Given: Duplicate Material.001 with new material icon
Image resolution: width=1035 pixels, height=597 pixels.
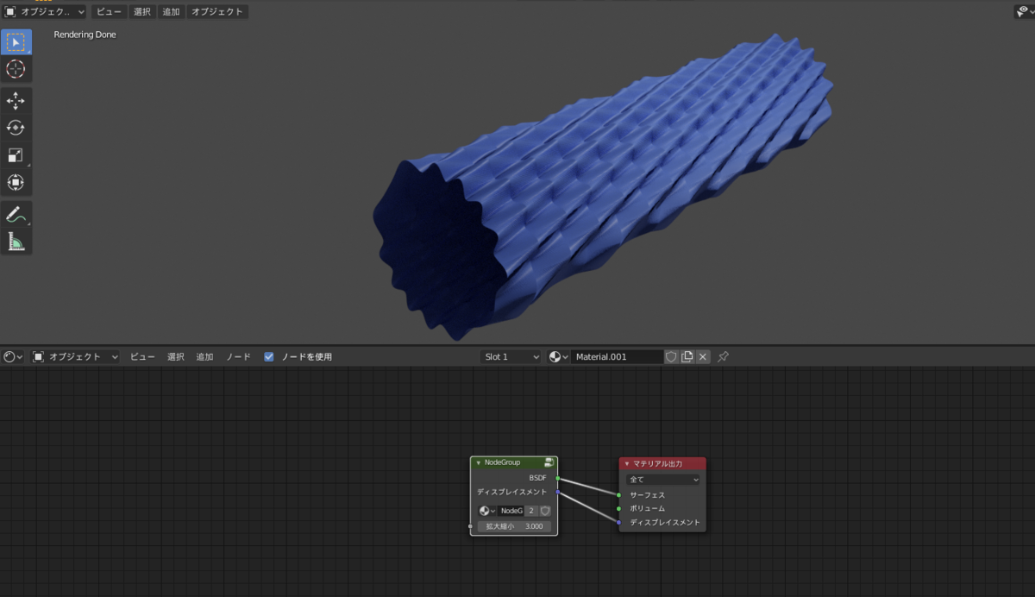Looking at the screenshot, I should pyautogui.click(x=687, y=356).
